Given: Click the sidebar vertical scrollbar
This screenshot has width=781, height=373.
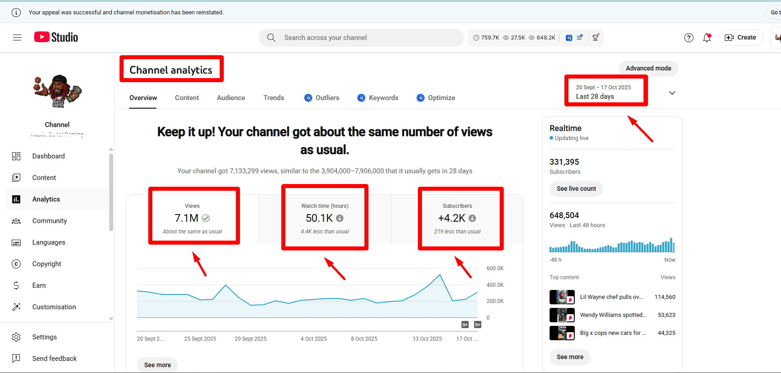Looking at the screenshot, I should click(111, 192).
